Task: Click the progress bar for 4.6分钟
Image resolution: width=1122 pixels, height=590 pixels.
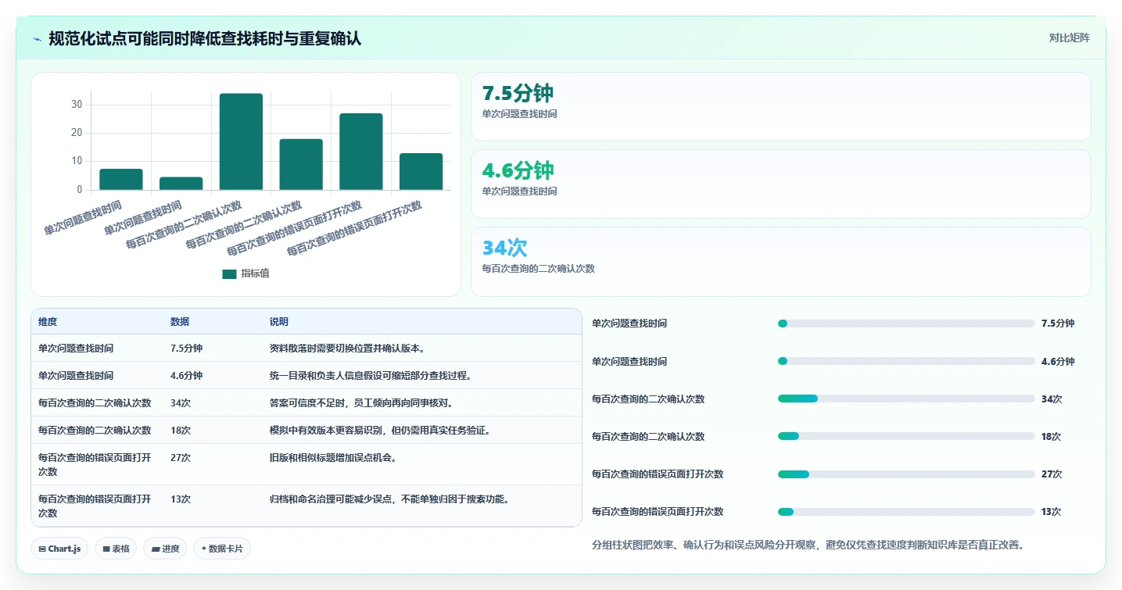Action: coord(906,361)
